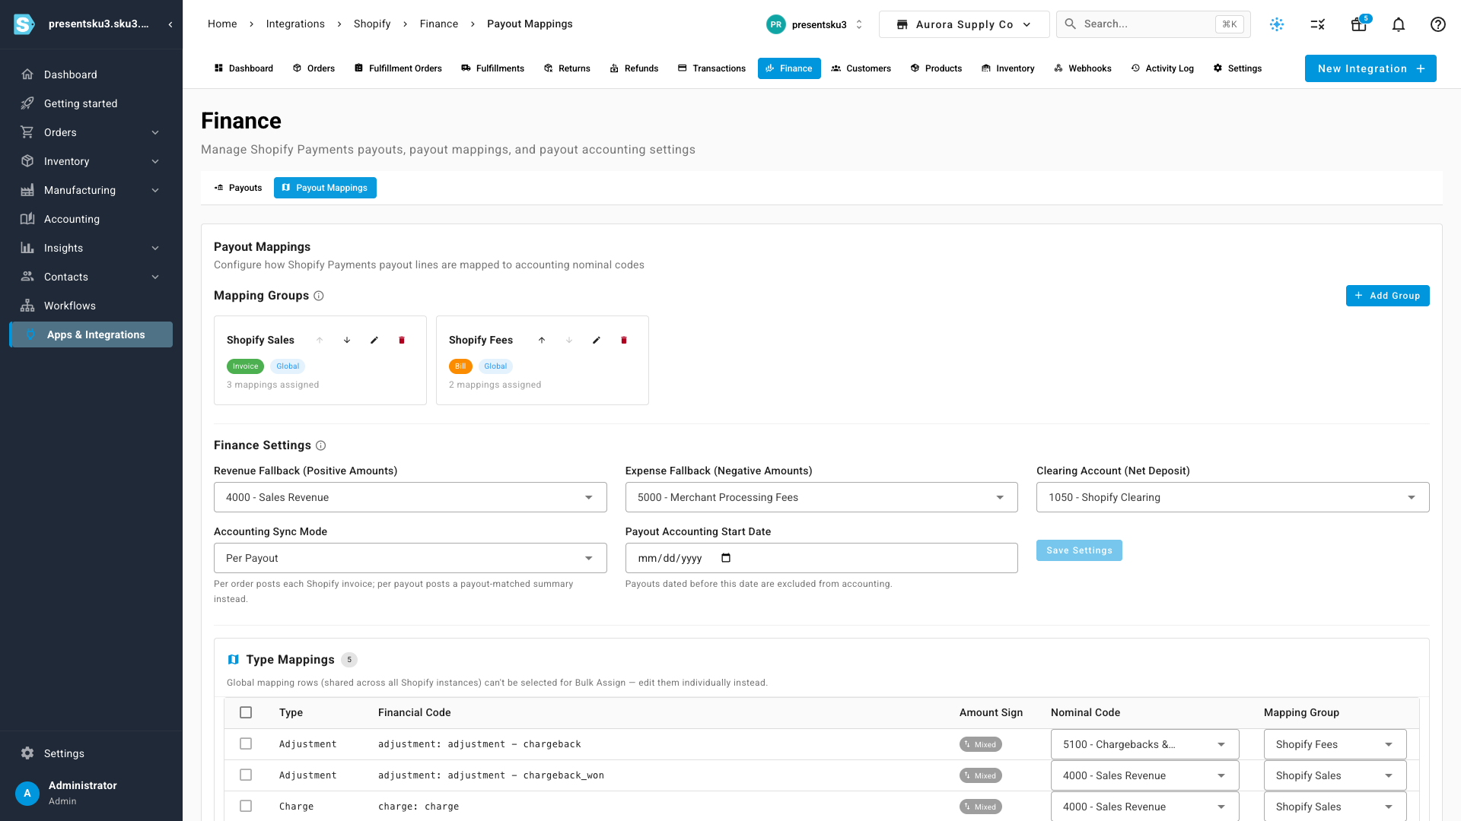
Task: Open Workflows in sidebar
Action: 91,306
